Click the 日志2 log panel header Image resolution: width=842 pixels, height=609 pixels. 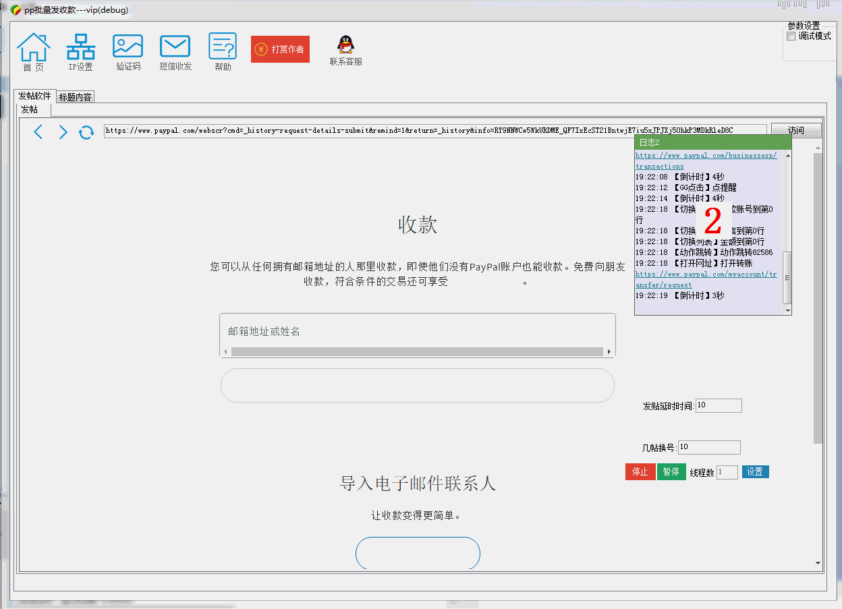pyautogui.click(x=712, y=142)
